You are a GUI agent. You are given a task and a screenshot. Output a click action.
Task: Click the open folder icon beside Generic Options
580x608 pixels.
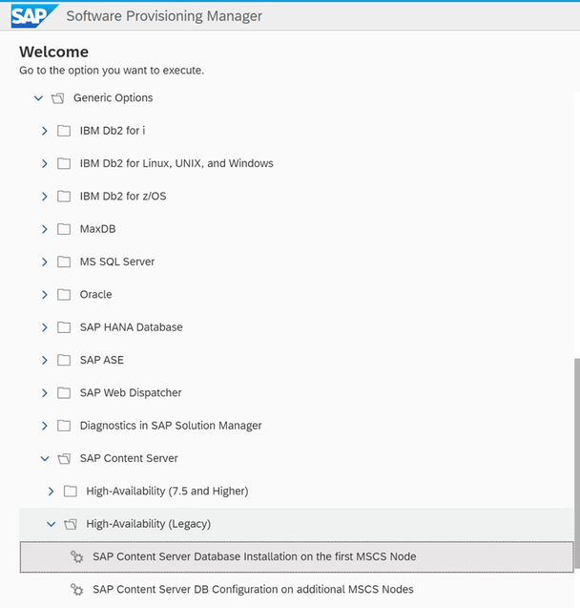(58, 98)
